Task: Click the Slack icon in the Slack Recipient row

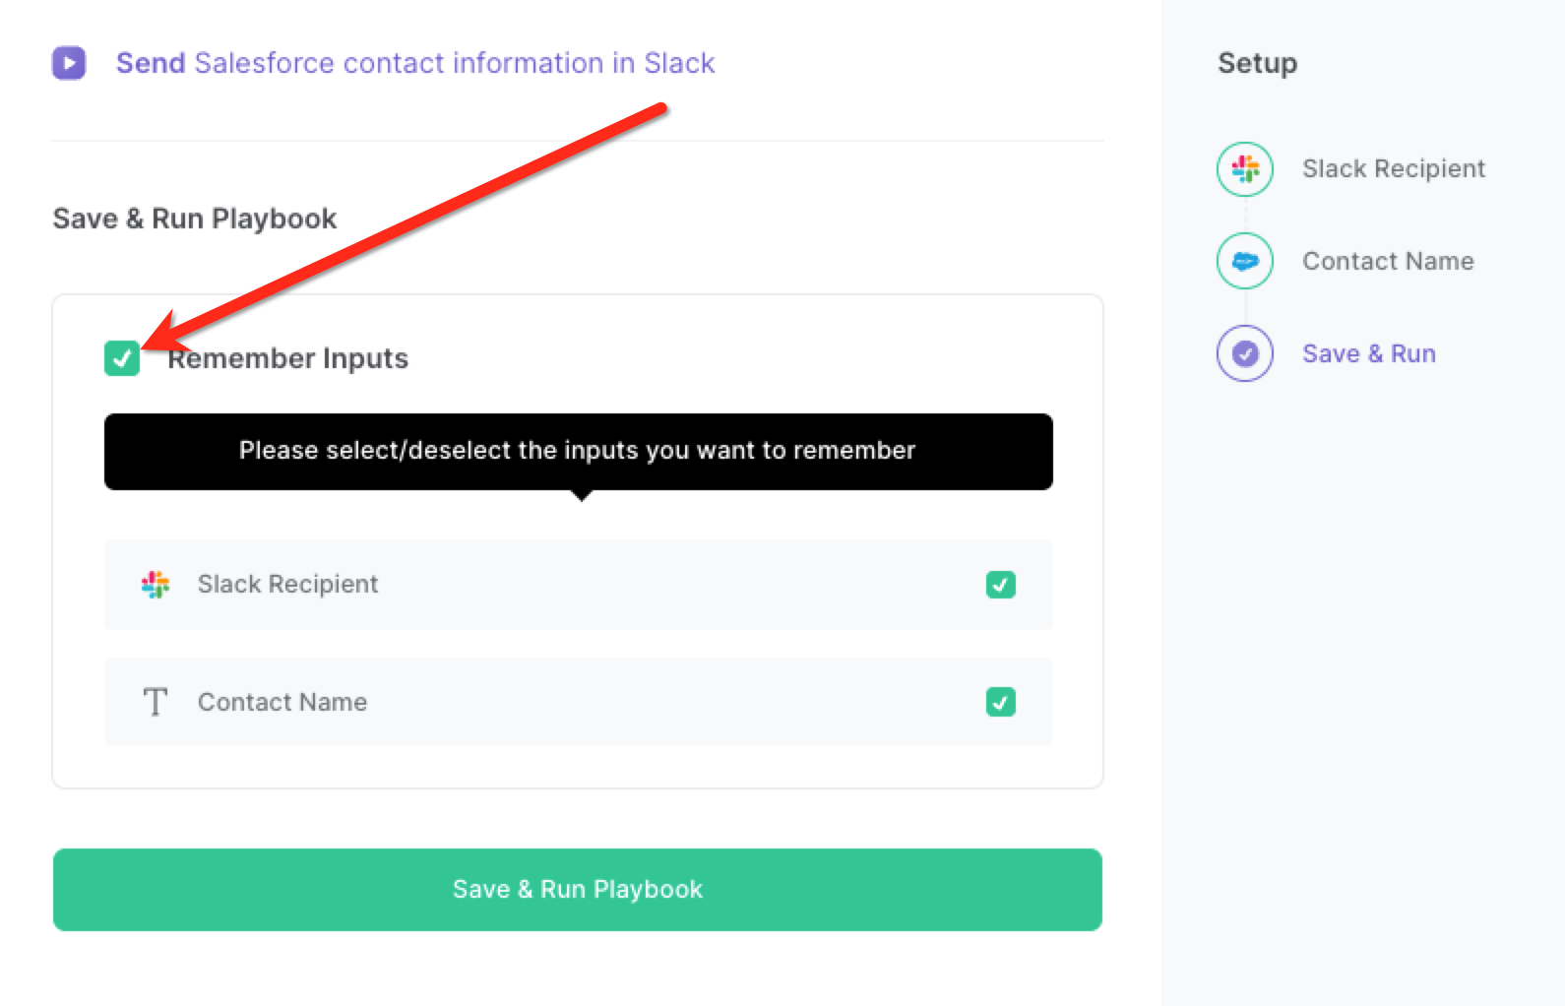Action: pyautogui.click(x=156, y=585)
